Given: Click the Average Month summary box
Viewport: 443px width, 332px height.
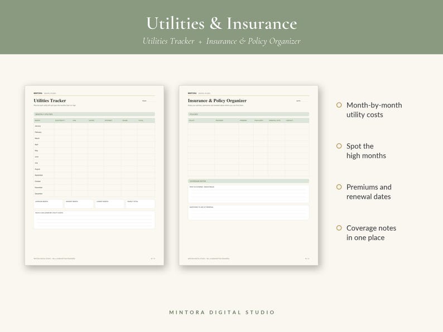Looking at the screenshot, I should [49, 204].
